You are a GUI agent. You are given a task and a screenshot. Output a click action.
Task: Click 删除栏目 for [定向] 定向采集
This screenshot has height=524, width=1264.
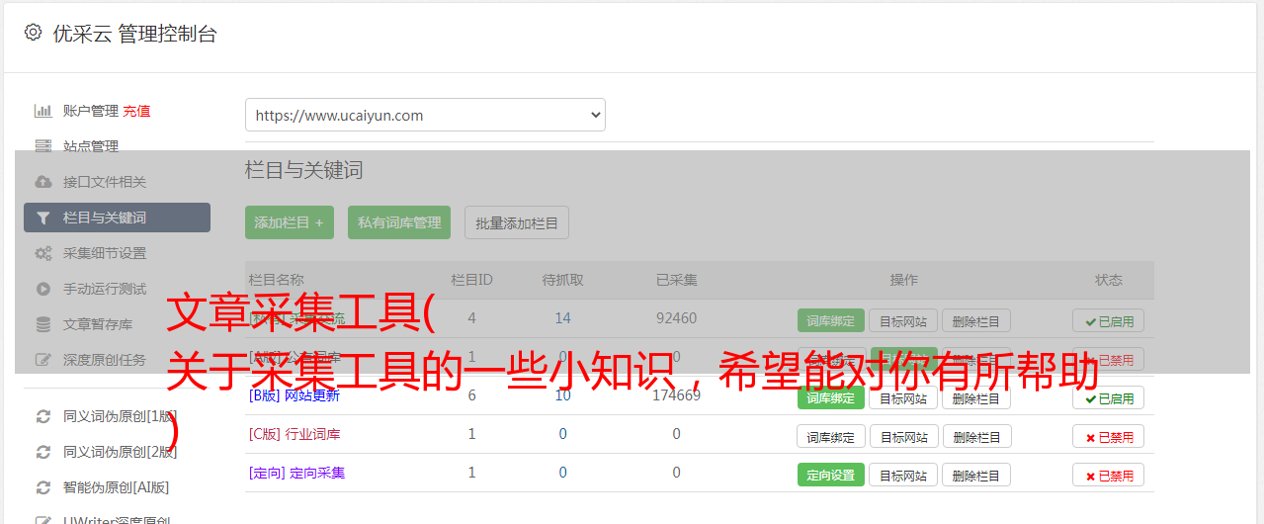(976, 475)
